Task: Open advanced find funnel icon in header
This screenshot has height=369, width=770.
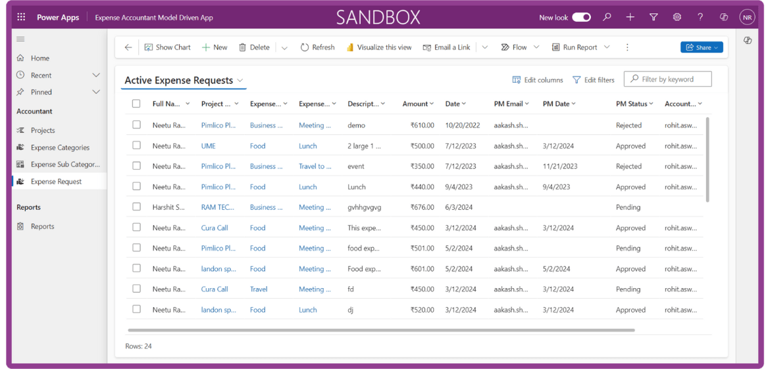Action: click(654, 17)
